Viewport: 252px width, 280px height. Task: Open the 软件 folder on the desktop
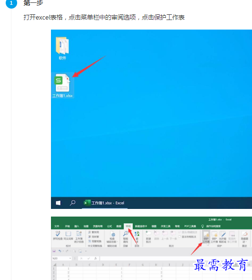click(x=62, y=48)
